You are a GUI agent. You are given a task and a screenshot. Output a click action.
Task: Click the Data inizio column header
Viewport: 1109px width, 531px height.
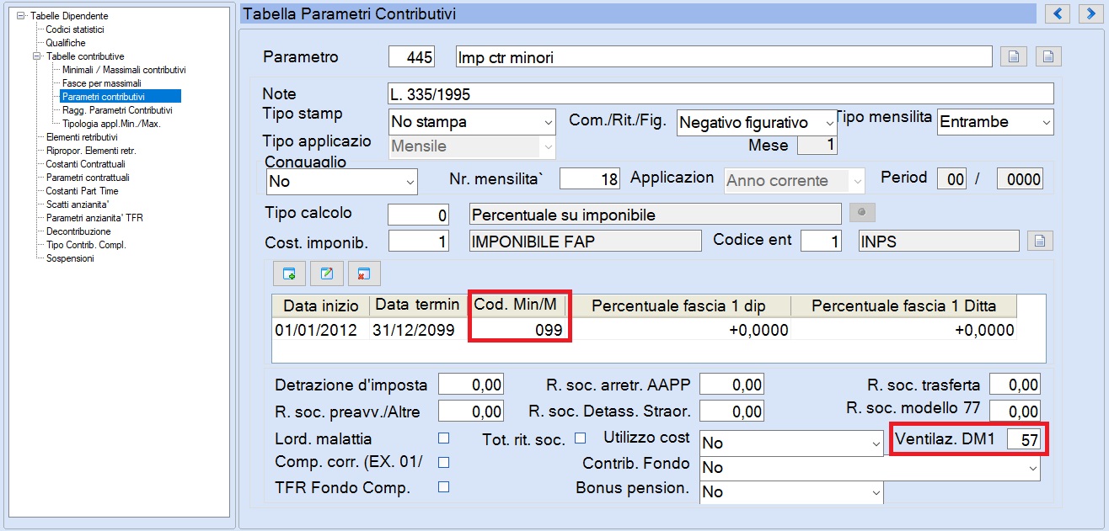click(x=320, y=305)
